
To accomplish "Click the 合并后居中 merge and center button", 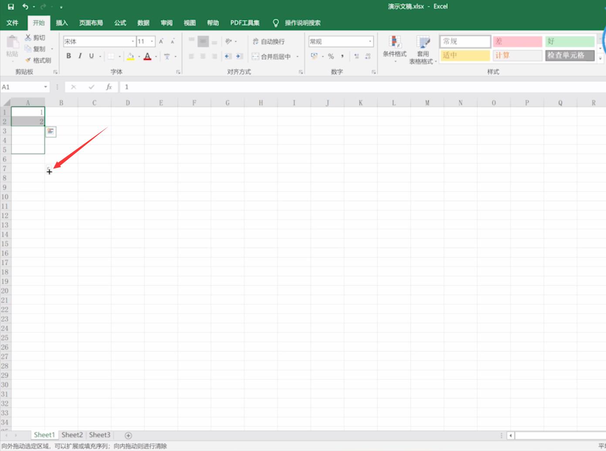I will 271,56.
